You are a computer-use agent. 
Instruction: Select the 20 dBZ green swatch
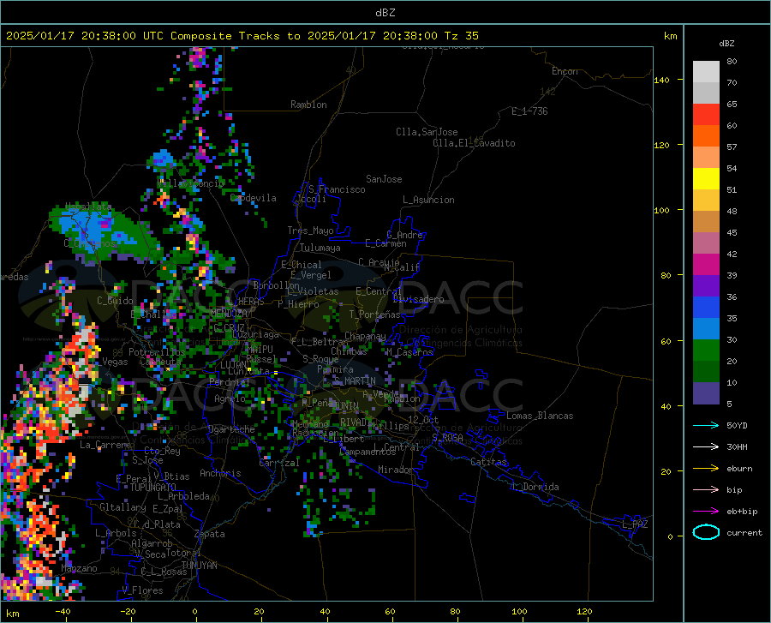pos(706,350)
